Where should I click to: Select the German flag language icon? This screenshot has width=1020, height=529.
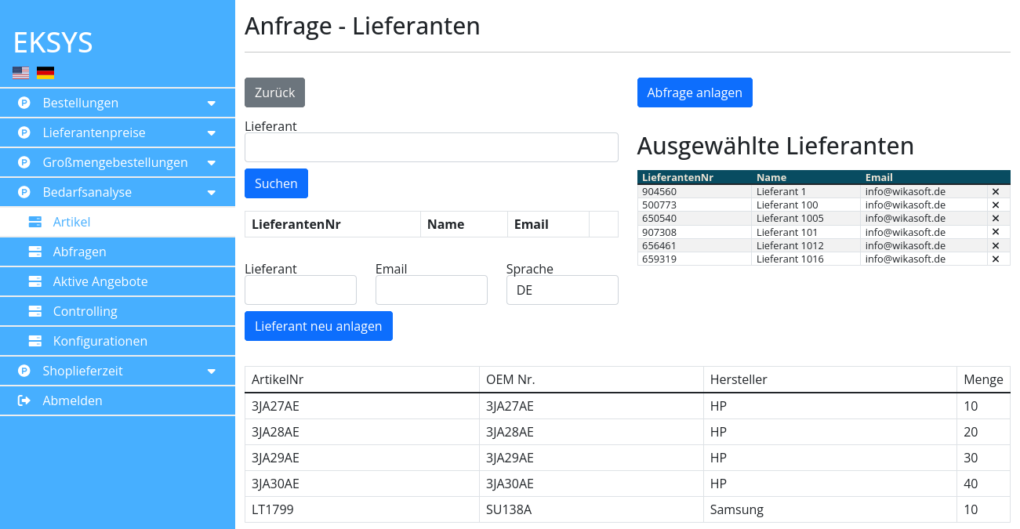(45, 73)
